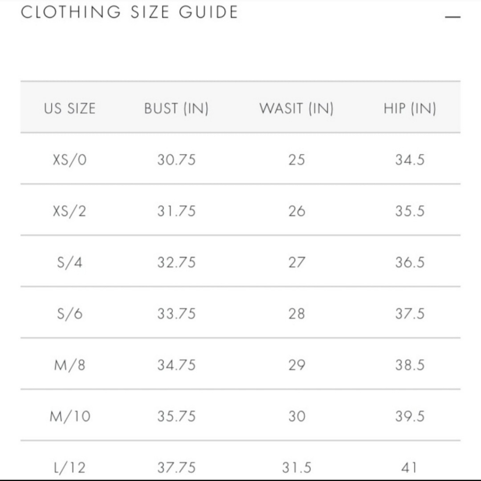Click the XS/0 size row label
Screen dimensions: 481x481
pyautogui.click(x=70, y=160)
